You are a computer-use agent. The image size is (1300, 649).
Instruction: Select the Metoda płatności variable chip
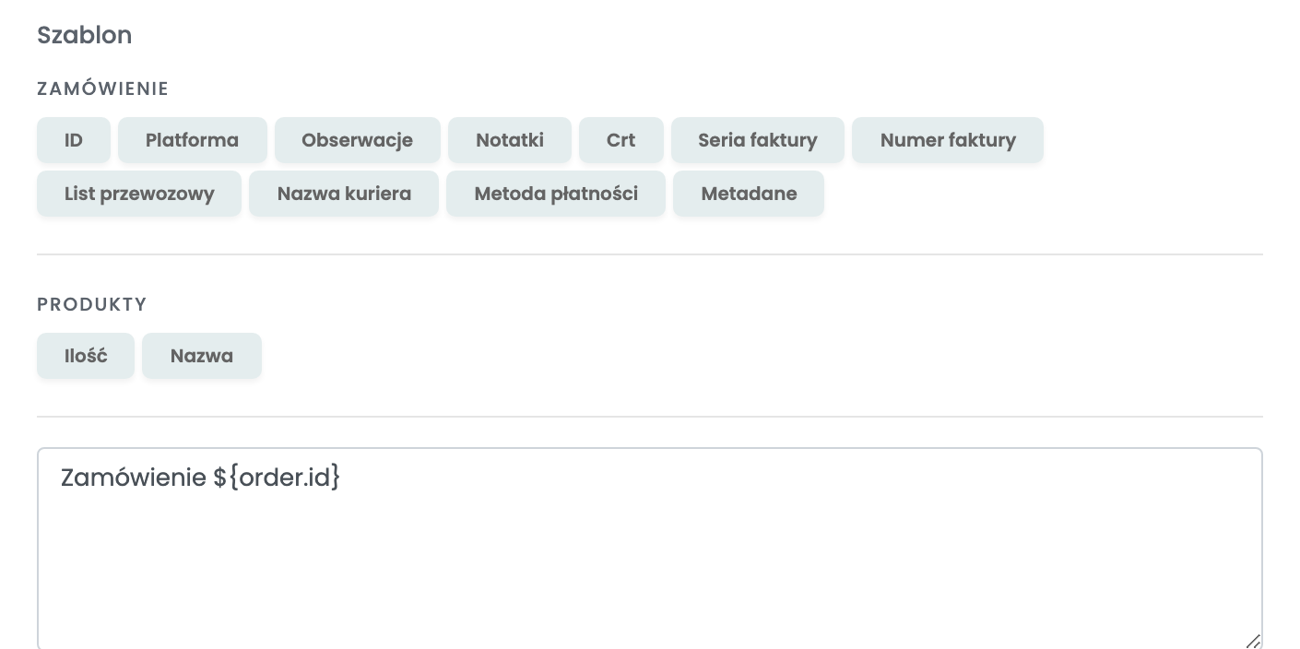pos(556,194)
